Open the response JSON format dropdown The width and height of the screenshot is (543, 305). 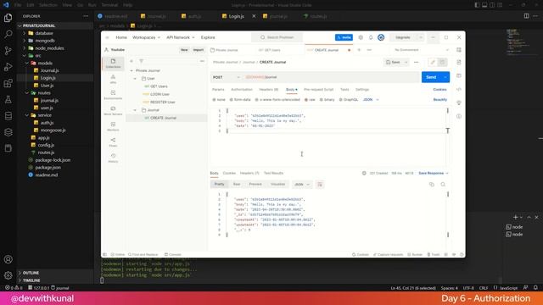(x=302, y=185)
